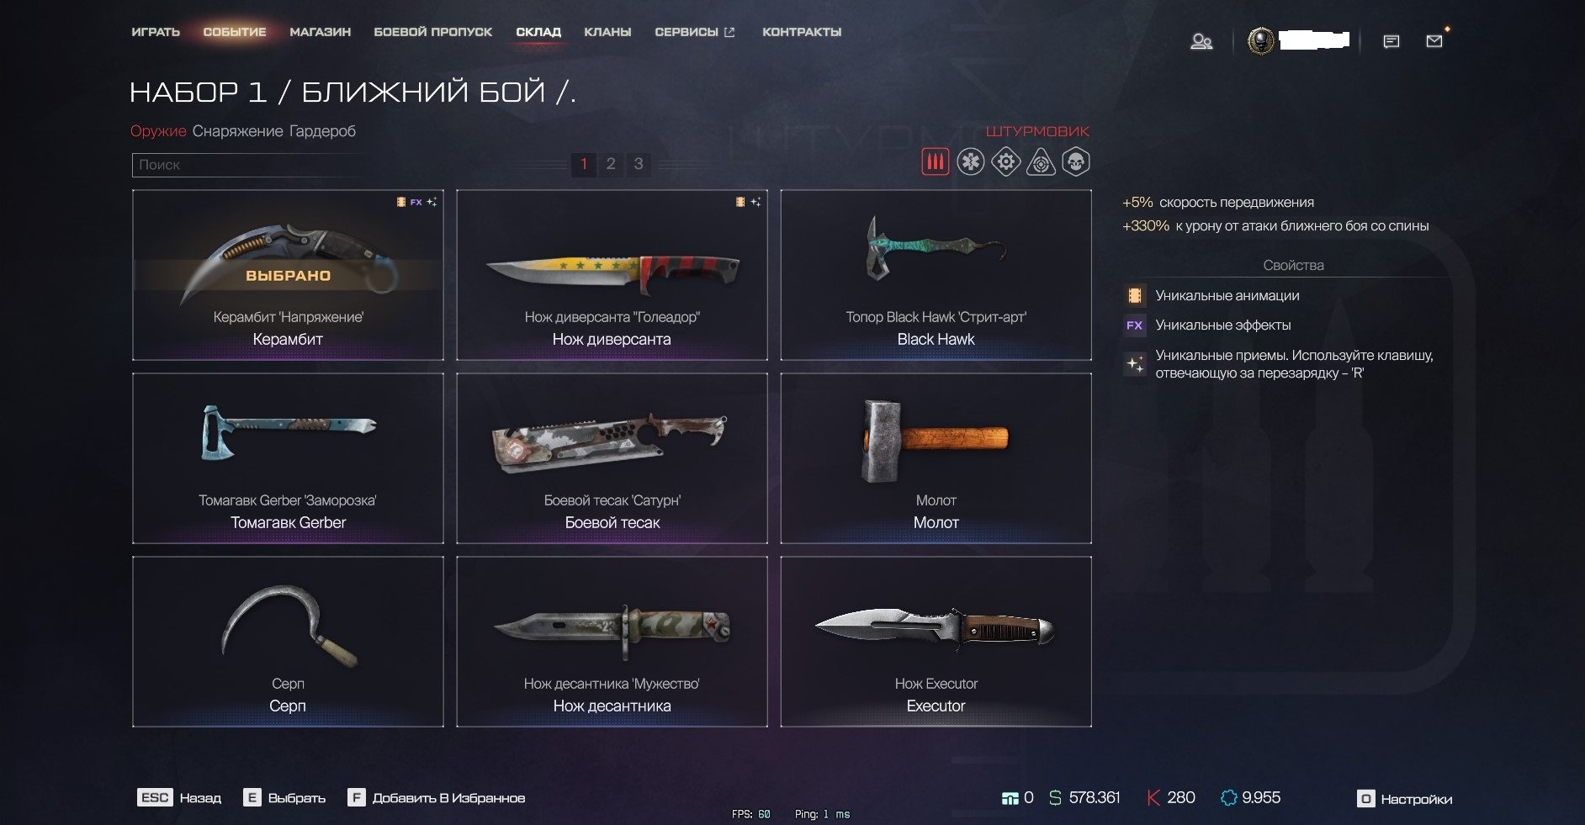This screenshot has height=825, width=1585.
Task: Open the mail envelope icon
Action: [x=1434, y=41]
